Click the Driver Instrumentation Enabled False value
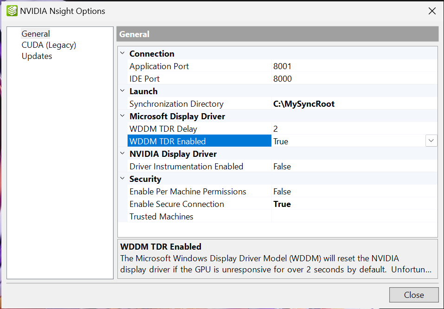444x309 pixels. click(354, 166)
